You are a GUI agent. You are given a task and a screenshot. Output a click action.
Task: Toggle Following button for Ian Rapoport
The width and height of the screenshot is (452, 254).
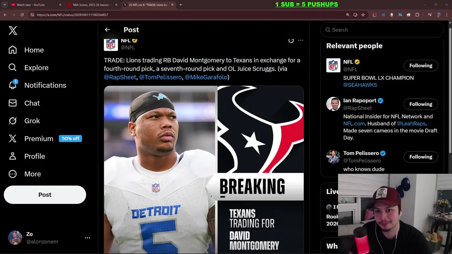tap(421, 104)
